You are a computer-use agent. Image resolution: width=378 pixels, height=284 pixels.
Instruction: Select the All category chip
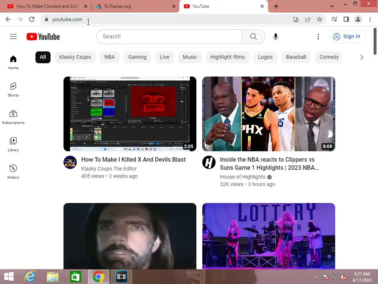(x=43, y=57)
